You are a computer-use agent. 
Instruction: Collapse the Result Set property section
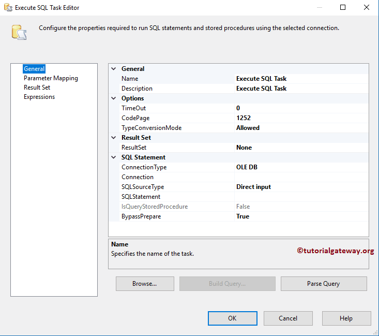click(x=114, y=138)
